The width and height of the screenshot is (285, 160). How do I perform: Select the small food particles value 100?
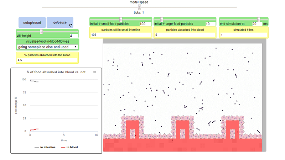(x=144, y=24)
